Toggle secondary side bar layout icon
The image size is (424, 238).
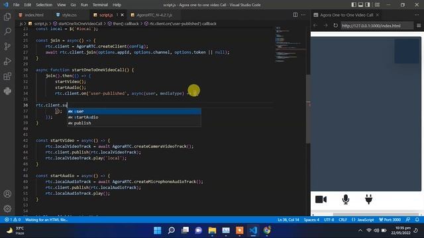[368, 5]
